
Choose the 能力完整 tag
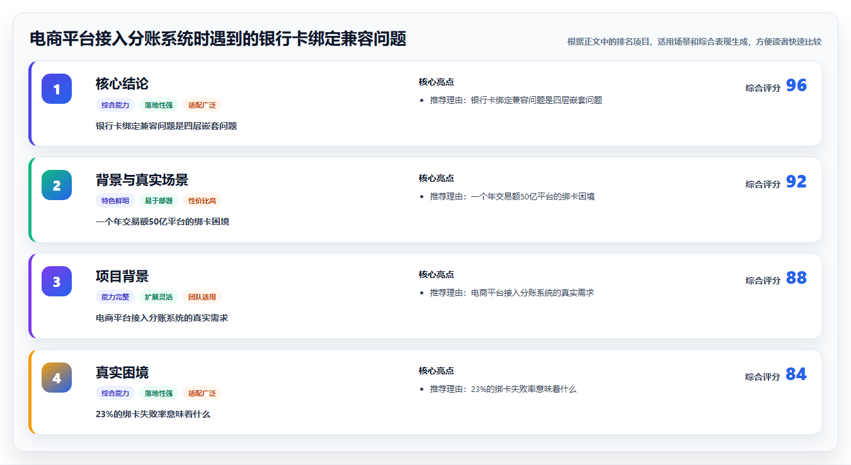coord(115,298)
